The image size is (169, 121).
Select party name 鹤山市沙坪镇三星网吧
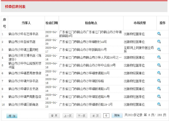(x=23, y=50)
